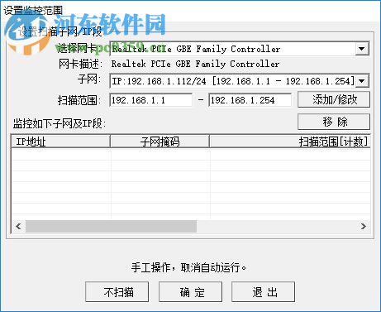The width and height of the screenshot is (381, 312).
Task: Click the 网卡描述 adapter description text
Action: tap(196, 64)
